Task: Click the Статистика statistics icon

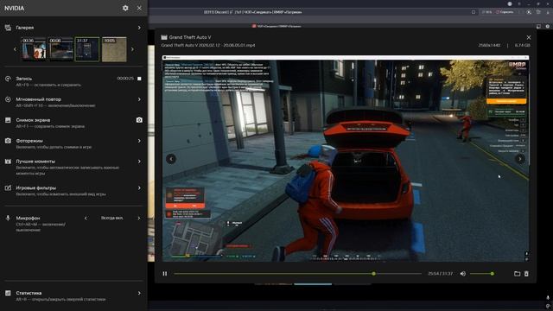Action: click(x=8, y=293)
